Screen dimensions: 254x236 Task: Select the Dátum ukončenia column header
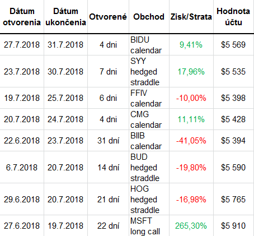pos(65,17)
